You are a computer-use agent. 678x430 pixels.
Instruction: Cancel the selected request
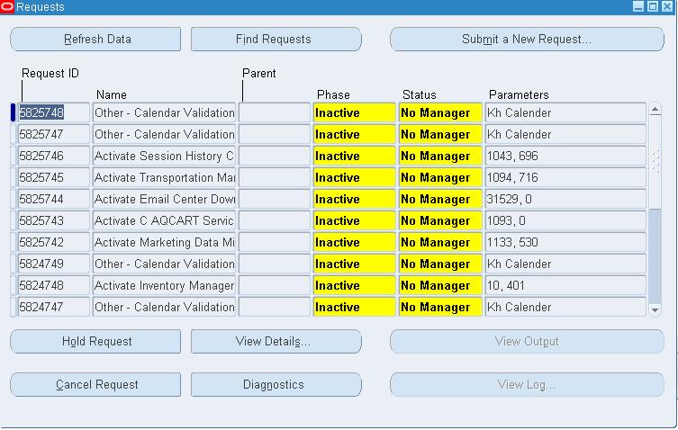click(x=95, y=385)
